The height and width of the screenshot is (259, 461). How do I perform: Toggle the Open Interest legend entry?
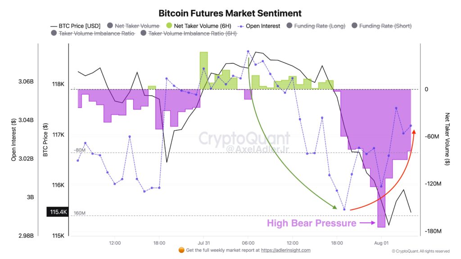(x=259, y=26)
